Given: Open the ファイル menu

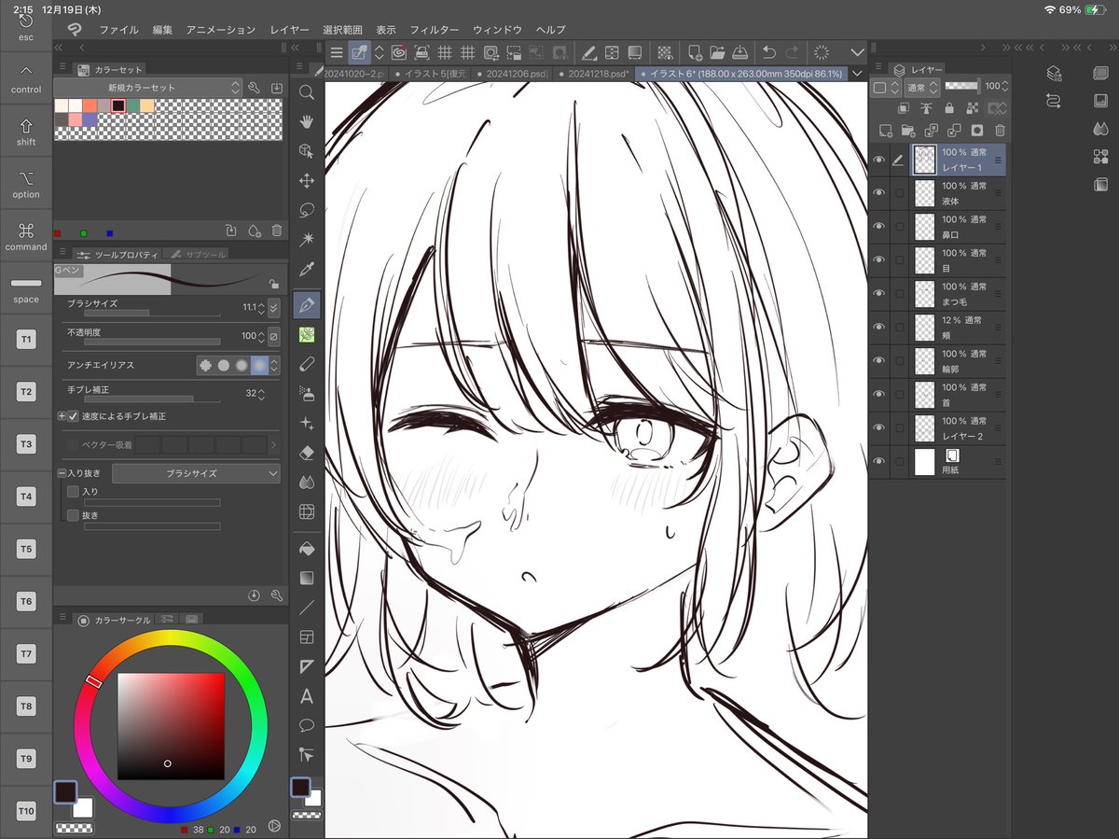Looking at the screenshot, I should point(118,30).
